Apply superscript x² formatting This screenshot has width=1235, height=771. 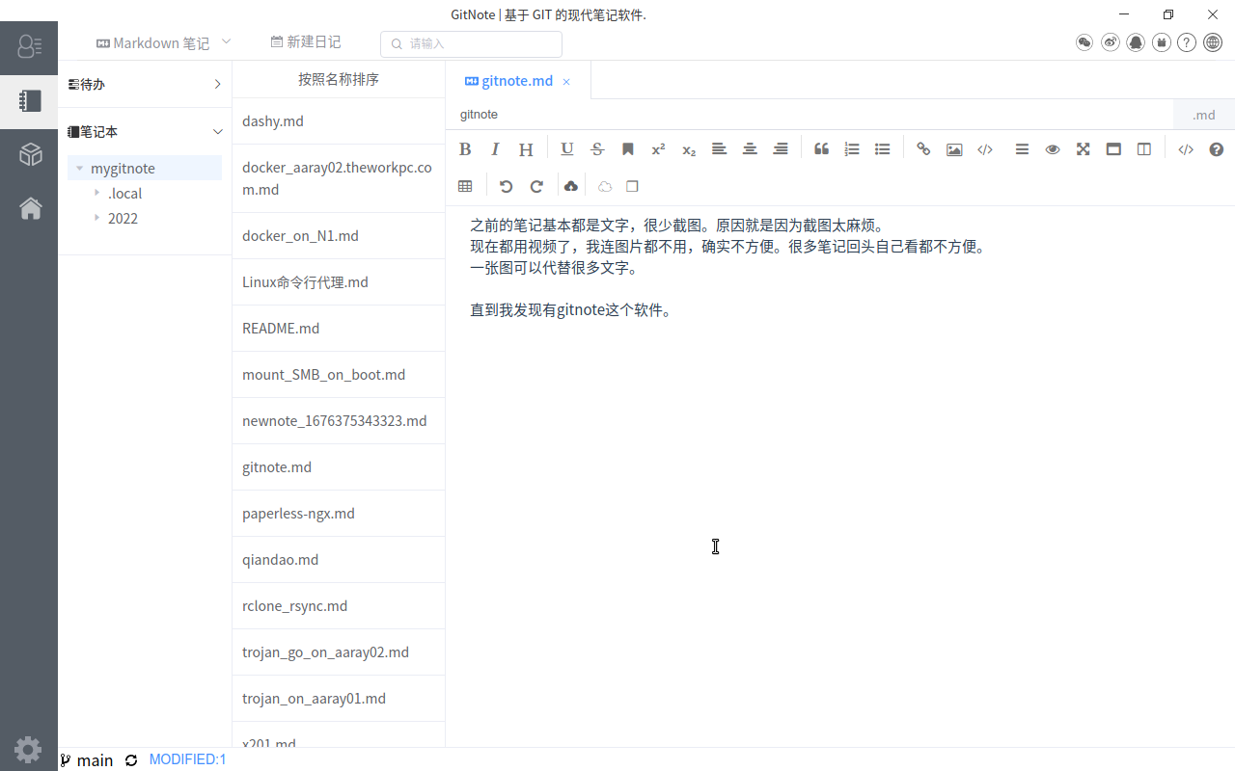pos(658,149)
